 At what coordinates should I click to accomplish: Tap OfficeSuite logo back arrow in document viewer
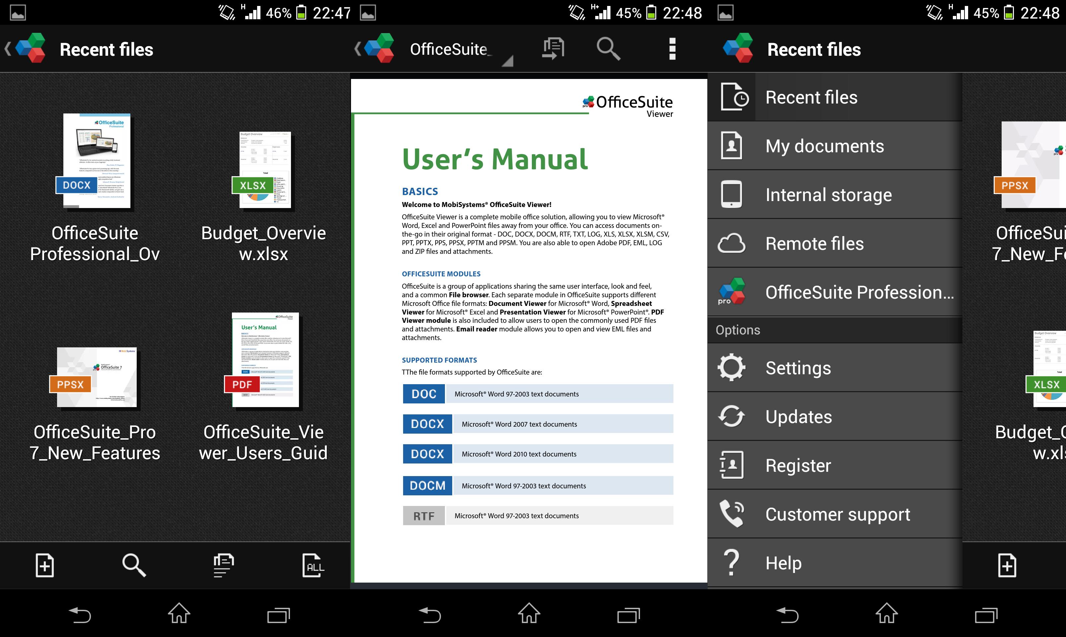tap(374, 48)
